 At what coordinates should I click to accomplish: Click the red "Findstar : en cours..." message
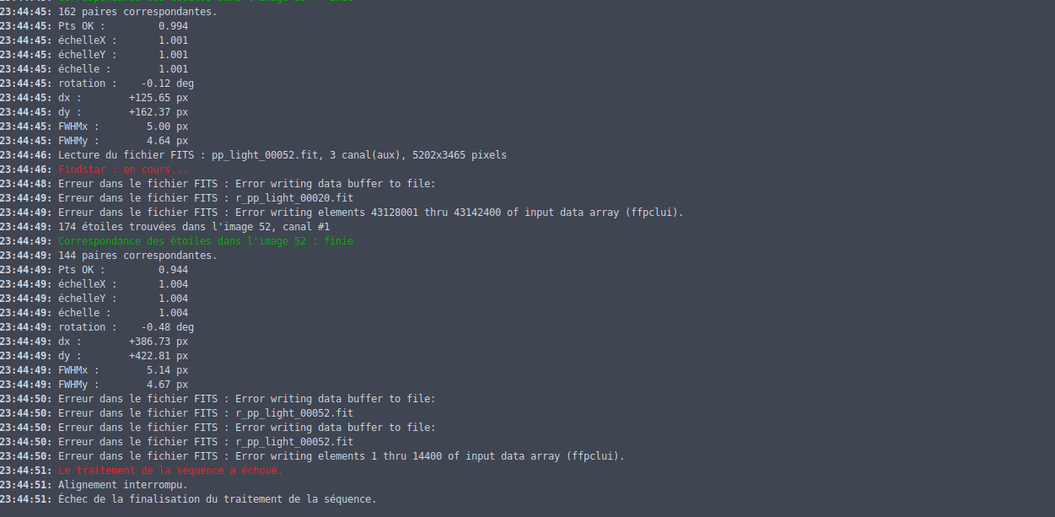click(123, 170)
